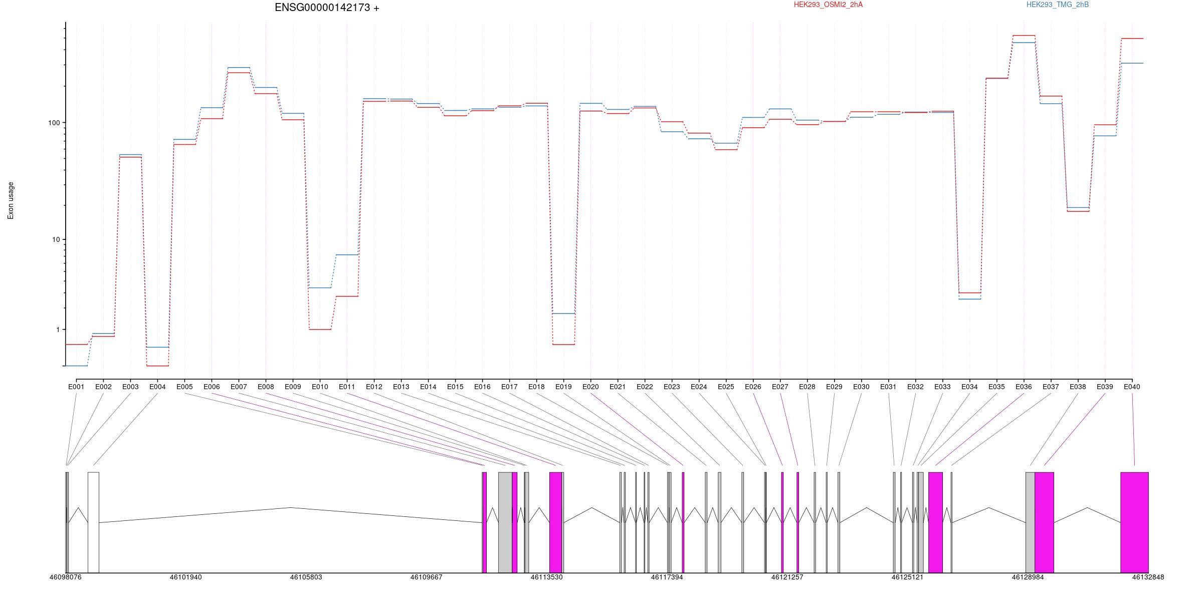Image resolution: width=1203 pixels, height=601 pixels.
Task: Click exon label E040
Action: (x=1132, y=387)
